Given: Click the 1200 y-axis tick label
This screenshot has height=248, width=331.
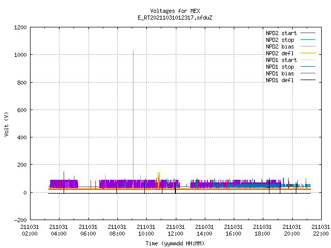Looking at the screenshot, I should coord(20,27).
